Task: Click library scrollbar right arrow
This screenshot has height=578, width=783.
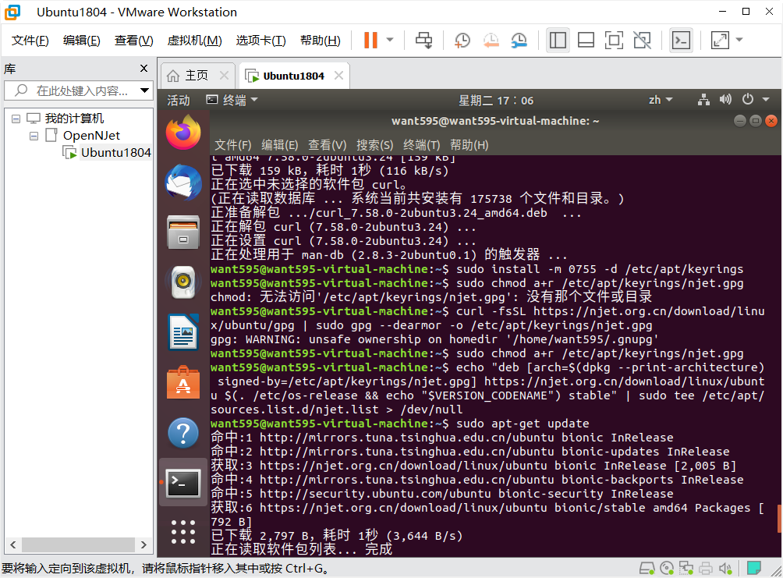Action: 143,544
